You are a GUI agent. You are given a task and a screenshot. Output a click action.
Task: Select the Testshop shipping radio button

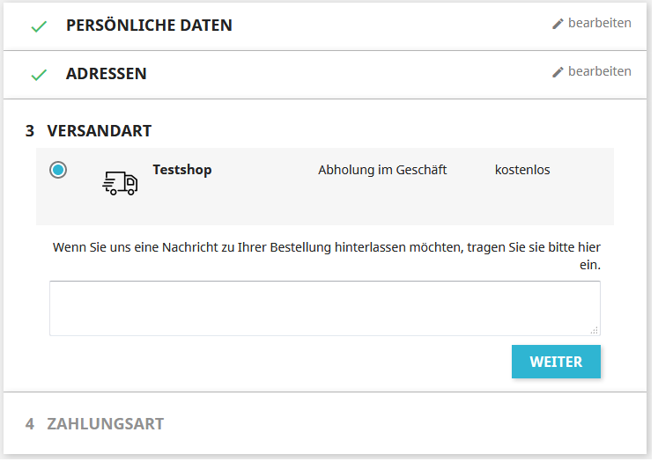pyautogui.click(x=58, y=170)
